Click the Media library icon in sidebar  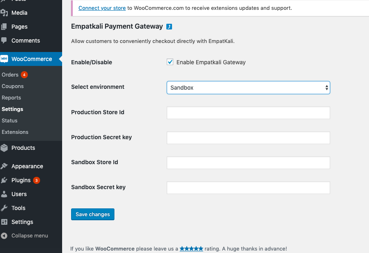pos(4,13)
